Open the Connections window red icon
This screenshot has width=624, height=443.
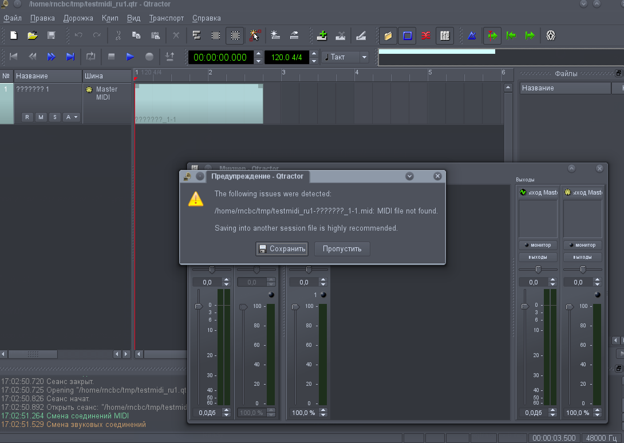pyautogui.click(x=426, y=35)
